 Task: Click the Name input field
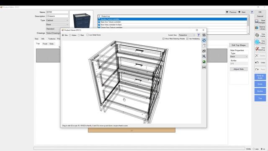[57, 12]
